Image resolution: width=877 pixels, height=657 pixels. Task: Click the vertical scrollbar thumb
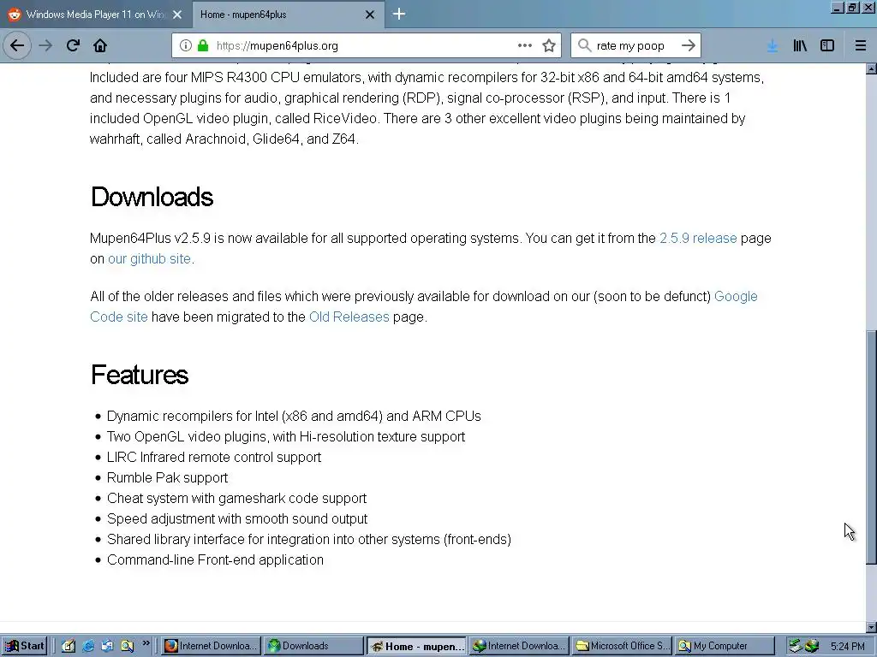pyautogui.click(x=871, y=447)
